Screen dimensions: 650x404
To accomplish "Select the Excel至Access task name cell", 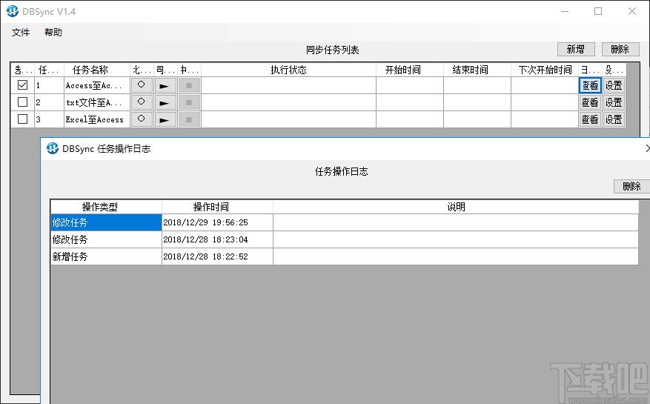I will pyautogui.click(x=97, y=119).
